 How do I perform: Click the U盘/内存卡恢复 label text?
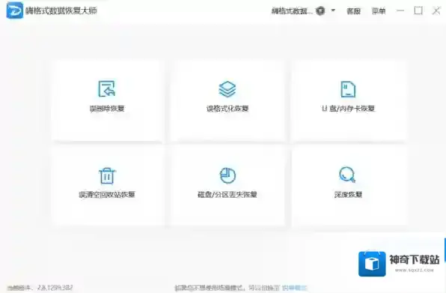coord(348,109)
